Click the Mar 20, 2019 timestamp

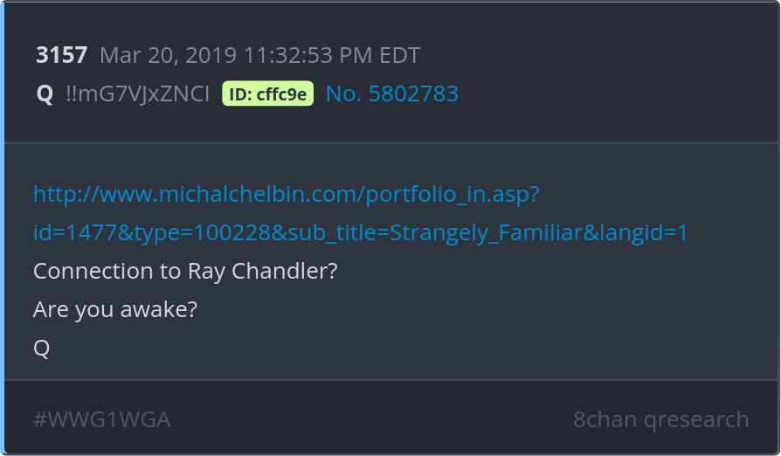point(260,55)
